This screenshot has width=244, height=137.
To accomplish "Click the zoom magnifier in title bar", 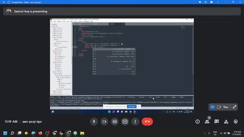I will point(205,2).
